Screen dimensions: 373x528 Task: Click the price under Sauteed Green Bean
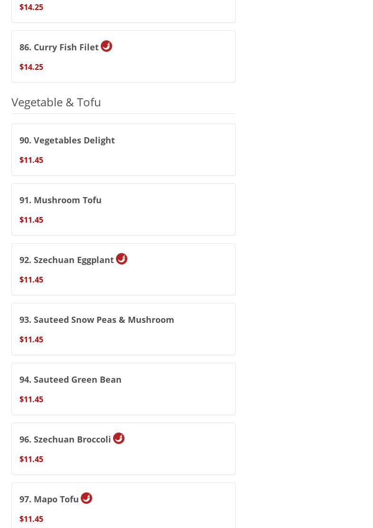coord(31,399)
